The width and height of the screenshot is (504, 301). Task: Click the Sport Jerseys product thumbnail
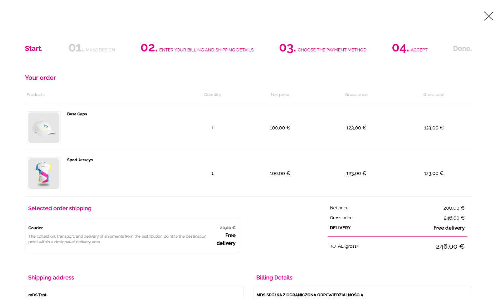point(44,174)
